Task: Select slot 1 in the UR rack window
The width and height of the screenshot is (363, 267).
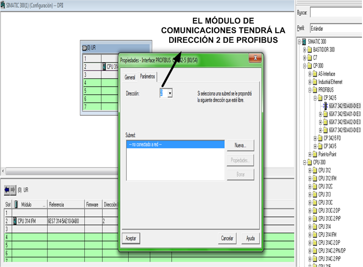Action: tap(92, 58)
